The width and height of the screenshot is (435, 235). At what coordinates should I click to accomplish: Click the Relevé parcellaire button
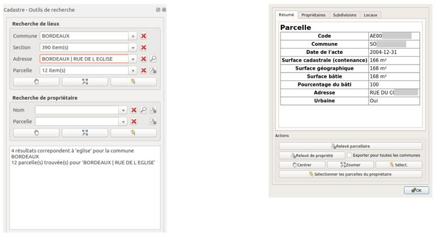point(349,146)
